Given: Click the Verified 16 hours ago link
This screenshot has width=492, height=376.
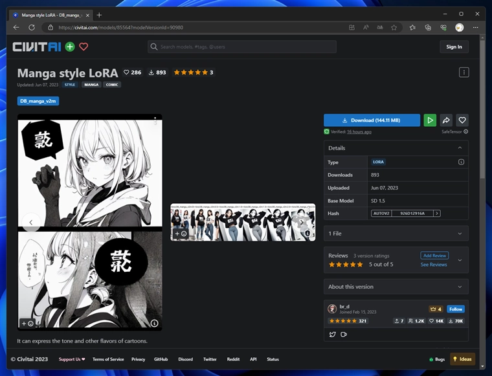Looking at the screenshot, I should click(x=359, y=132).
